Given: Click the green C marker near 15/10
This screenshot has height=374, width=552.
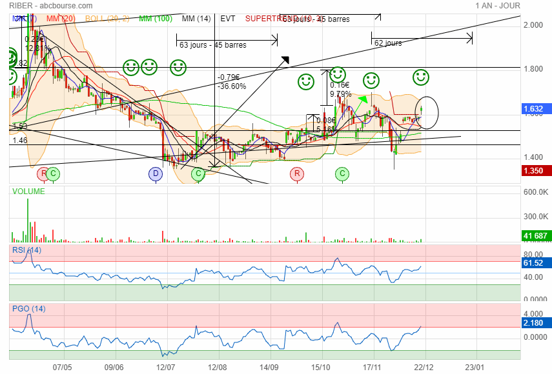Looking at the screenshot, I should (x=342, y=173).
